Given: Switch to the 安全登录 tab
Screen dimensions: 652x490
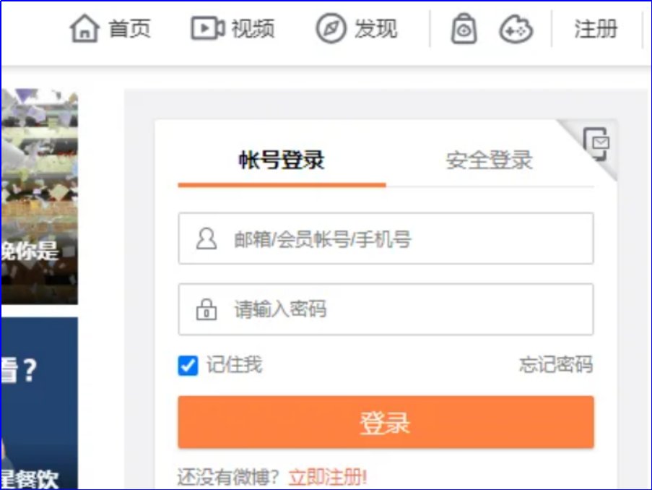Looking at the screenshot, I should 488,161.
